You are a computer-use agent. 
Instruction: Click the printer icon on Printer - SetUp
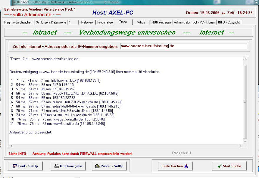97,166
